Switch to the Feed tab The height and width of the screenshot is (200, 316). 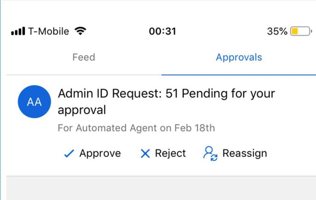(x=84, y=58)
